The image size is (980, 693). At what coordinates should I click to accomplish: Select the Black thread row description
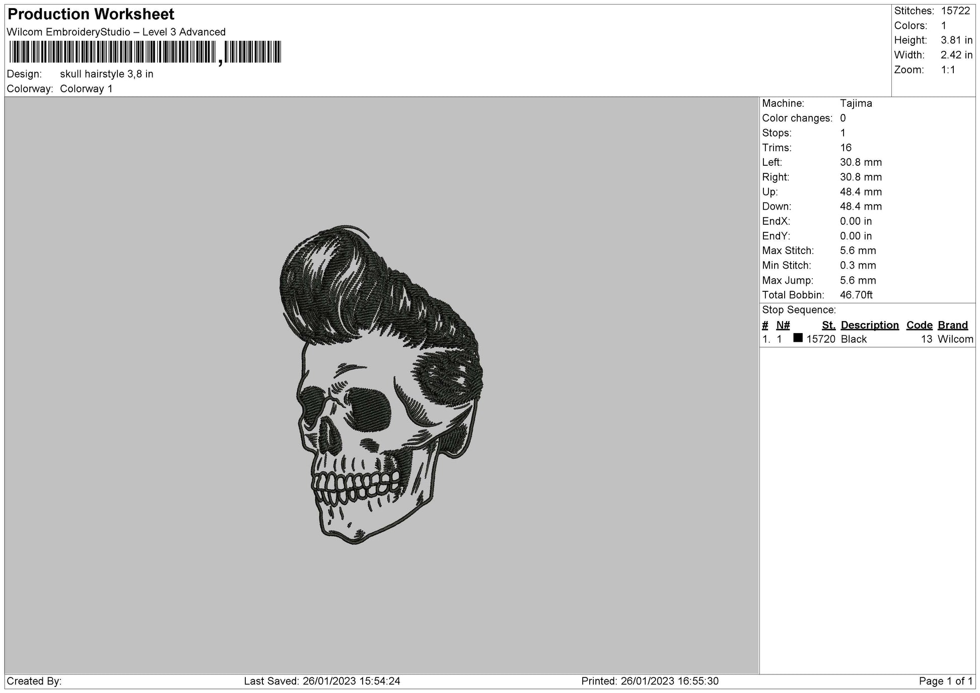tap(854, 339)
